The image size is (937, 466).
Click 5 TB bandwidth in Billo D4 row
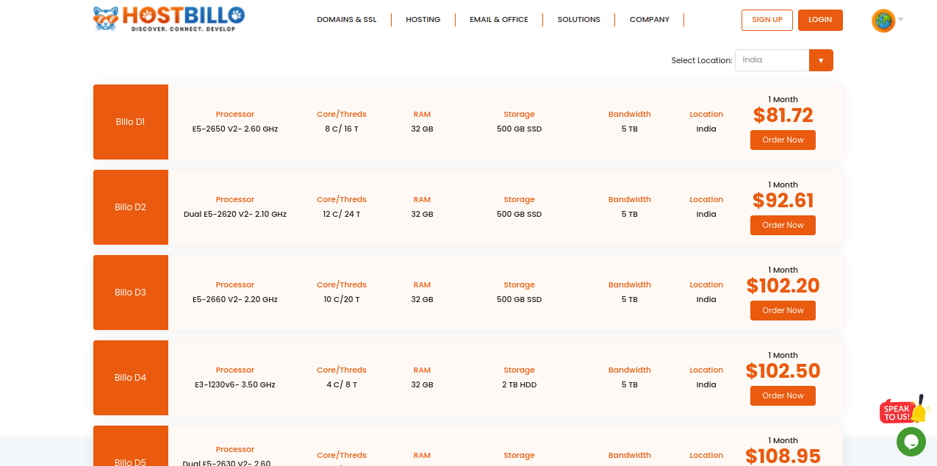coord(630,384)
